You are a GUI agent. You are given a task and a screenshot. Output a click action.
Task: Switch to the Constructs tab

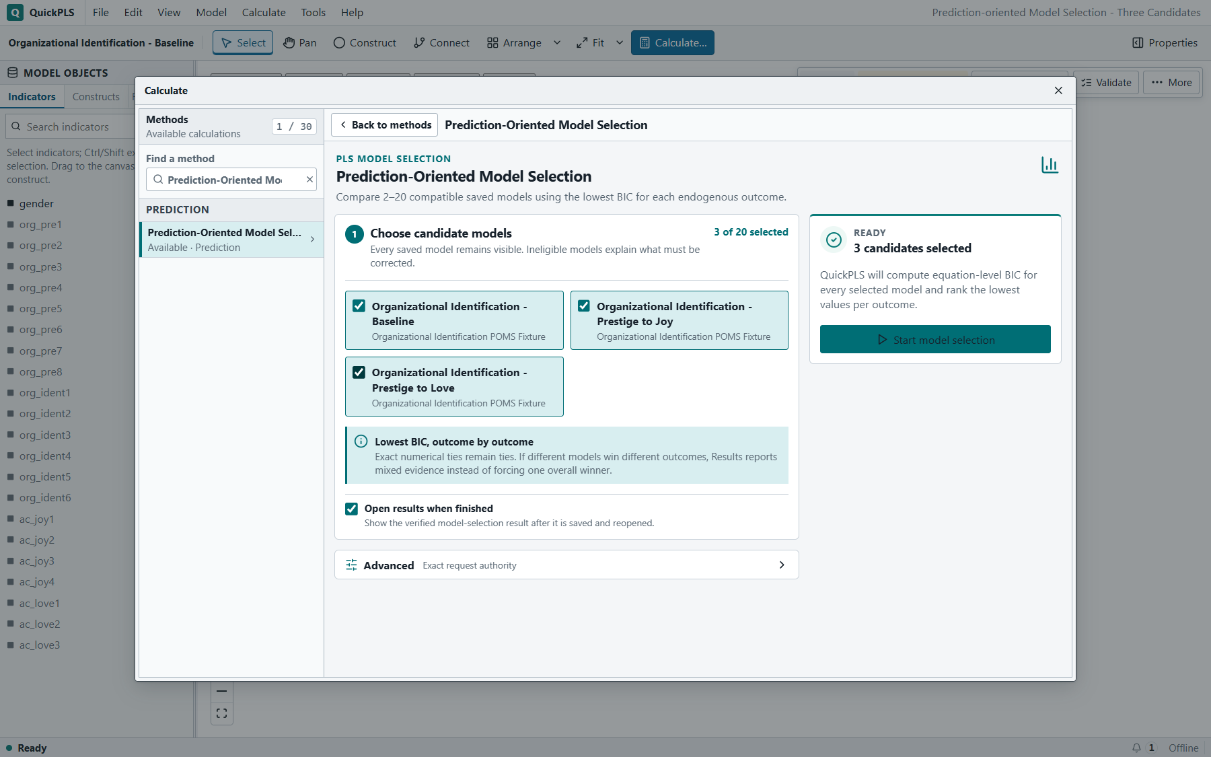coord(96,96)
